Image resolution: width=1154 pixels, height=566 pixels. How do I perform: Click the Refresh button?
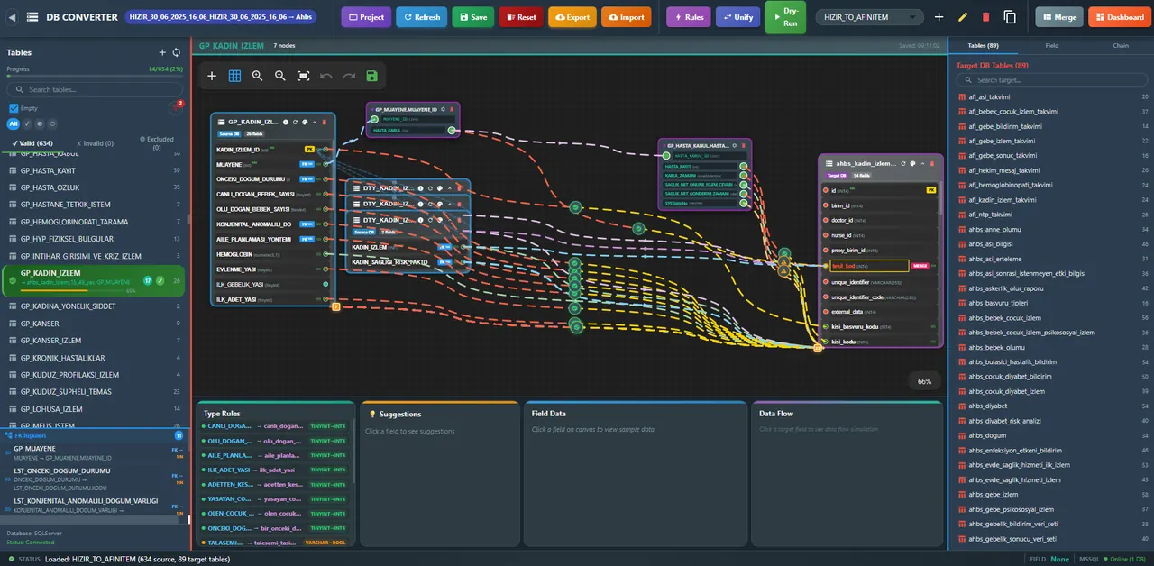(421, 17)
